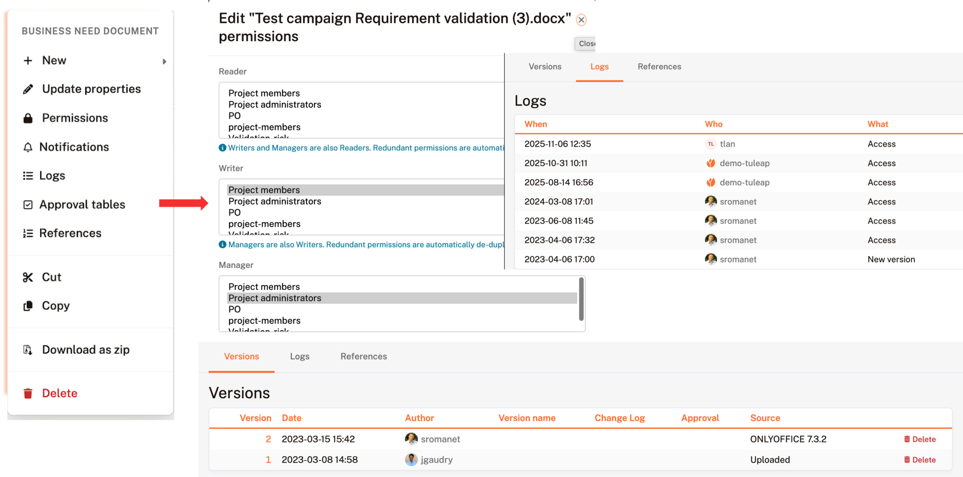Screen dimensions: 963x477
Task: Click the Approval tables checkbox icon
Action: (28, 204)
